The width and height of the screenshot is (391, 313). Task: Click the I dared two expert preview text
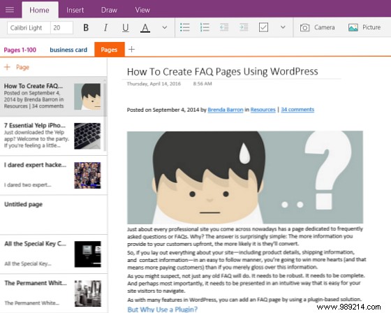pos(28,185)
